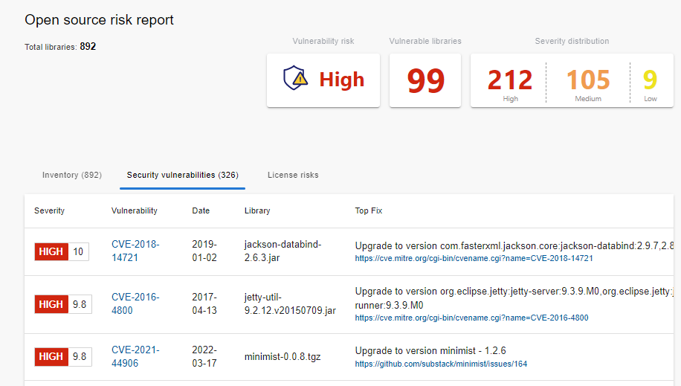681x386 pixels.
Task: Click the jetty-server upgrade recommendation text
Action: [x=514, y=297]
